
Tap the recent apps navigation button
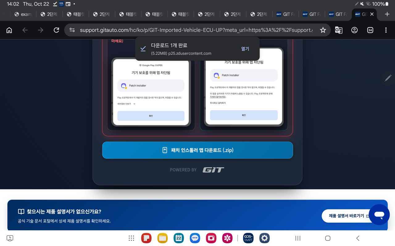298,238
